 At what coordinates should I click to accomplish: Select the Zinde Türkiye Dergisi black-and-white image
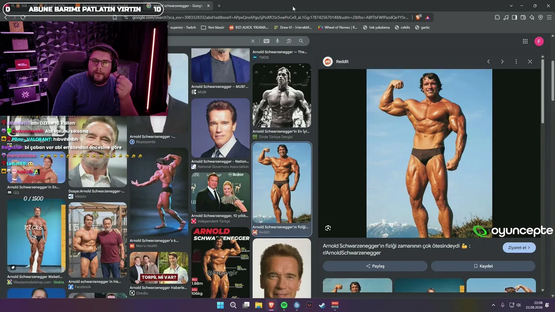(282, 95)
